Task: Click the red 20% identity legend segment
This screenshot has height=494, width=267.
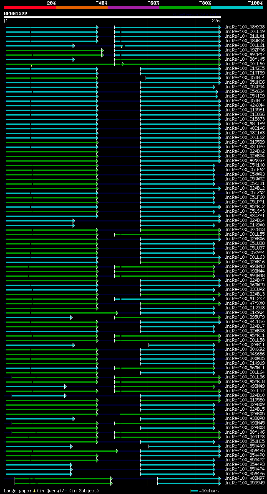Action: (30, 7)
